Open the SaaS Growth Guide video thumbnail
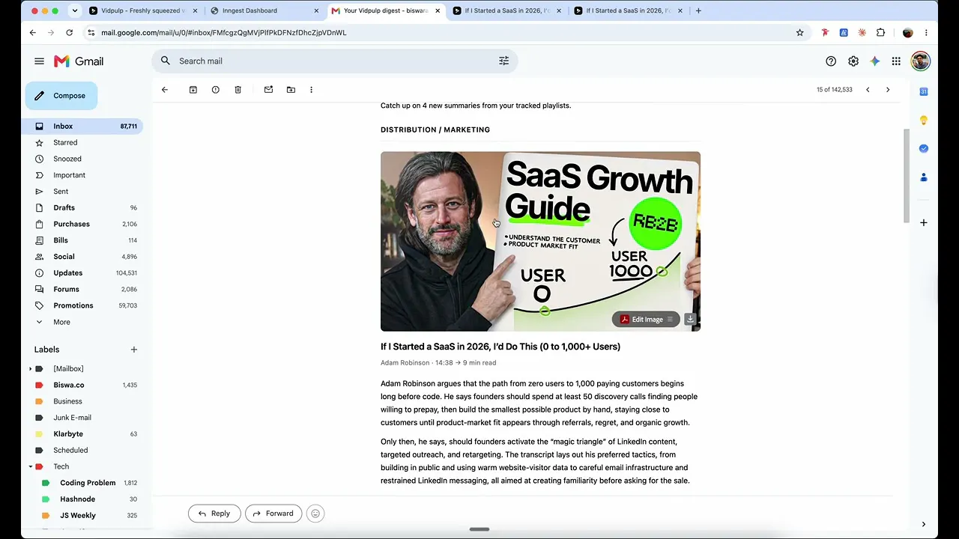The width and height of the screenshot is (959, 539). coord(540,241)
